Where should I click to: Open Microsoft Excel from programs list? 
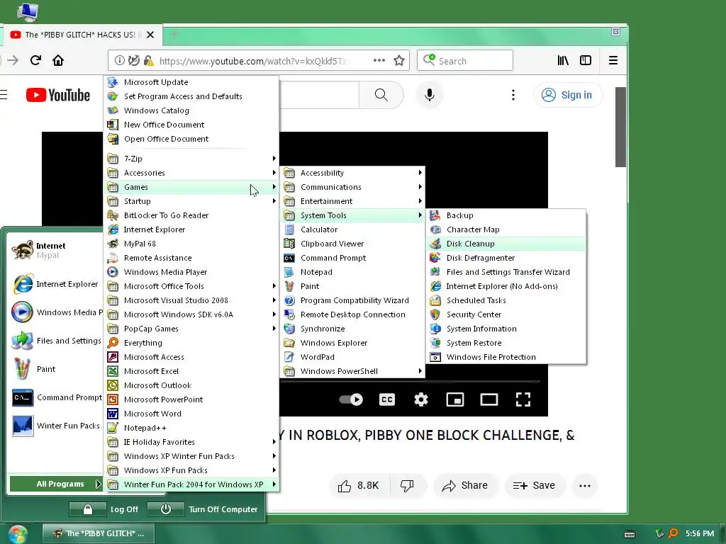(191, 371)
